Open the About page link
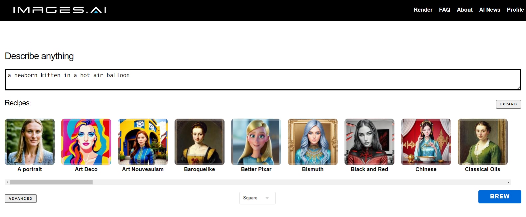This screenshot has height=217, width=526. pos(465,10)
